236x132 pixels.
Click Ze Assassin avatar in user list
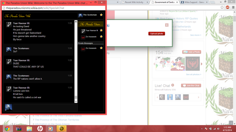[83, 37]
